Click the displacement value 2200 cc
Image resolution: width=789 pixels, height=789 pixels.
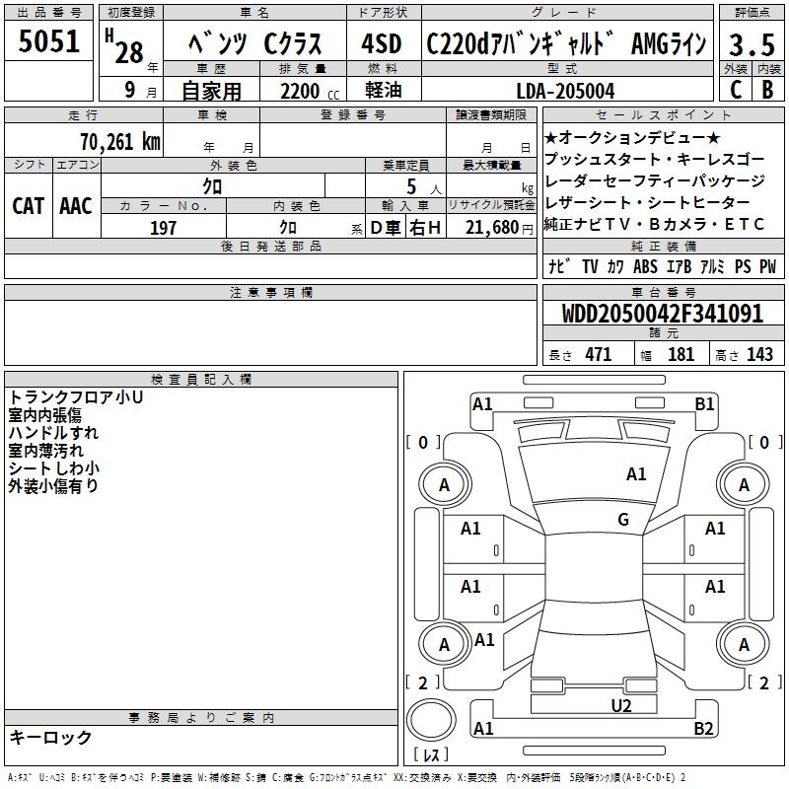point(310,91)
